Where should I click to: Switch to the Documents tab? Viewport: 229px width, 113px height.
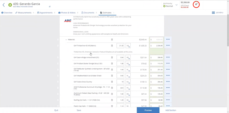pyautogui.click(x=88, y=13)
